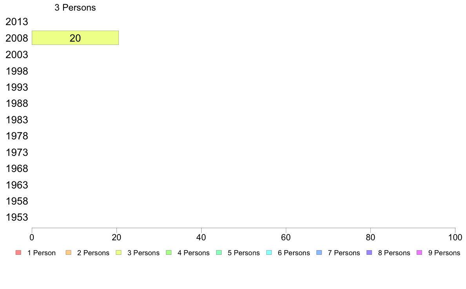Click the 1953 year label
The height and width of the screenshot is (289, 466).
[16, 217]
